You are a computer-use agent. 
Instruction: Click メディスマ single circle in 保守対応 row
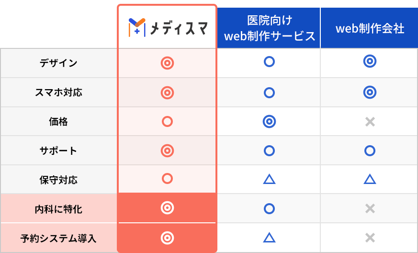167,179
